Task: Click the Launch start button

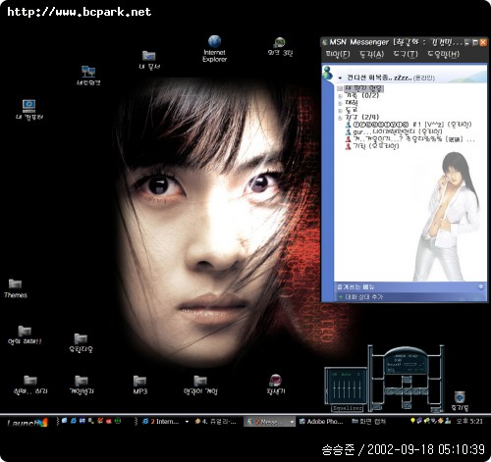Action: (x=27, y=423)
